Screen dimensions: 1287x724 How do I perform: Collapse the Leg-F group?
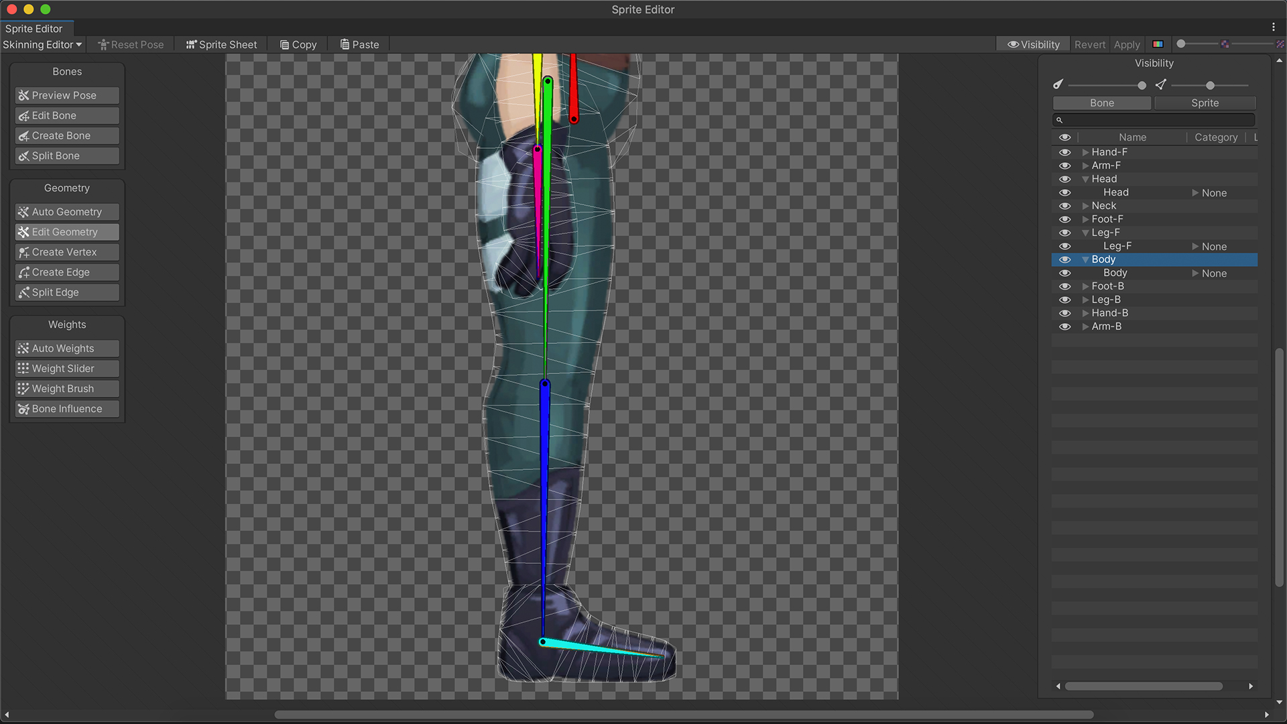point(1087,233)
